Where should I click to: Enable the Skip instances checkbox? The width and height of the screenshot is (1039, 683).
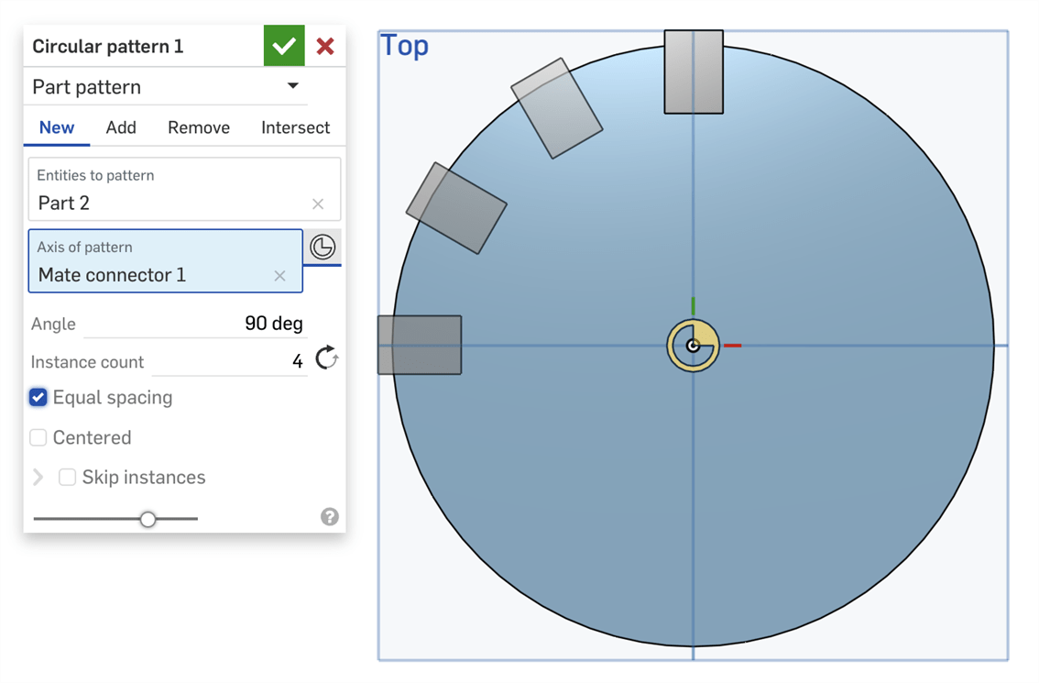coord(67,478)
